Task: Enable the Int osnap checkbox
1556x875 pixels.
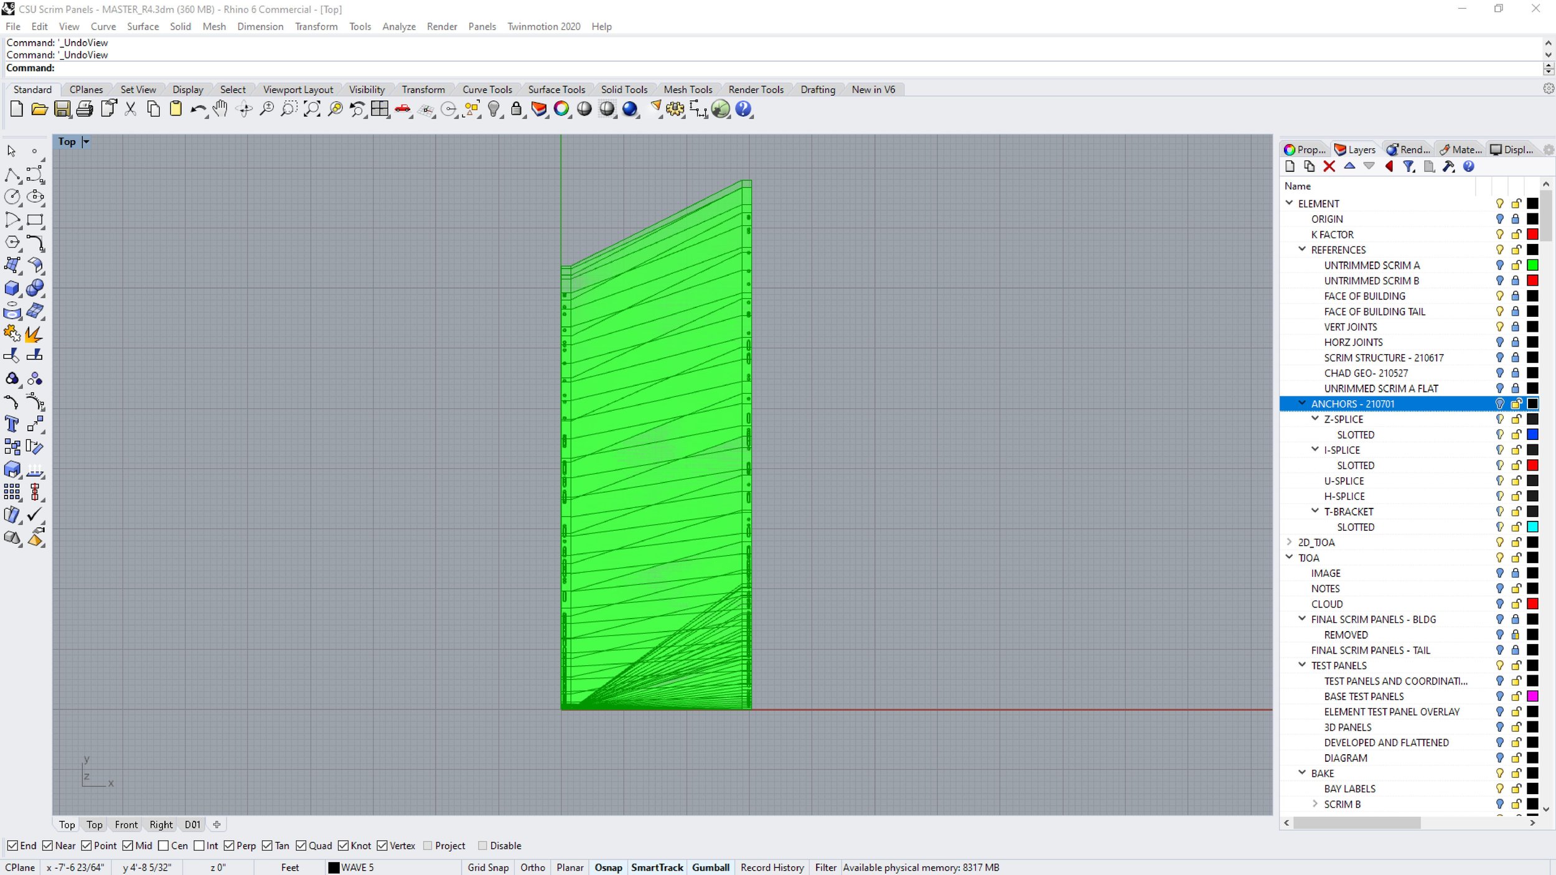Action: [x=199, y=845]
